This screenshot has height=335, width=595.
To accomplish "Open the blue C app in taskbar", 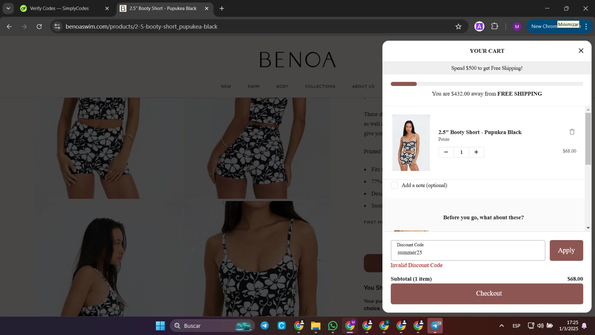I will [282, 326].
